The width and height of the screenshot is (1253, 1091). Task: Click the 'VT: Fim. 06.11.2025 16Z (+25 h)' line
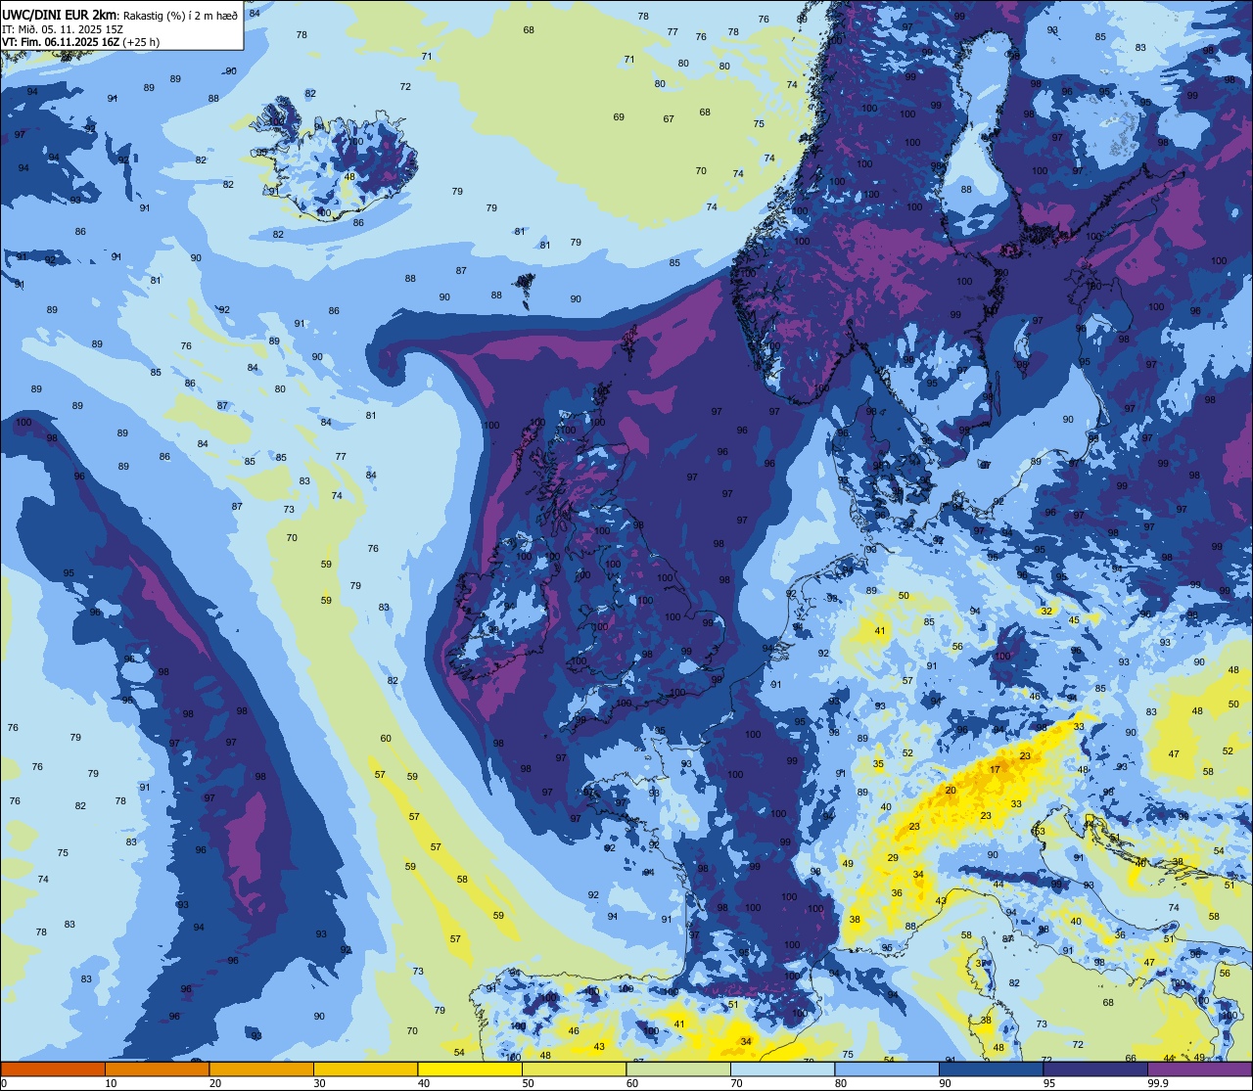coord(81,42)
